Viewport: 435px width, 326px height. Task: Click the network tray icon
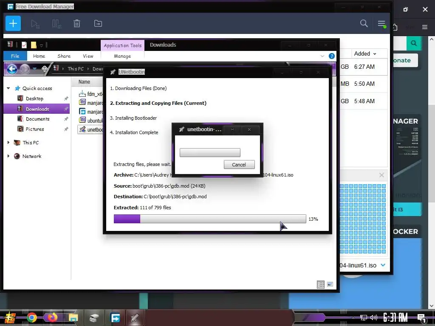click(x=363, y=318)
